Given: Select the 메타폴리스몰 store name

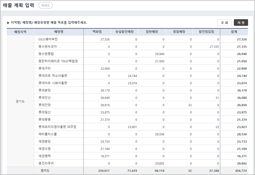Looking at the screenshot, I should point(48,134).
